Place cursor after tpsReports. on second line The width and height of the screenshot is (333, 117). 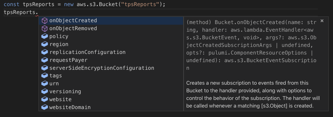(38, 12)
